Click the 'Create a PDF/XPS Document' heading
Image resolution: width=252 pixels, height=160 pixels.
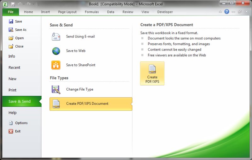coord(167,25)
